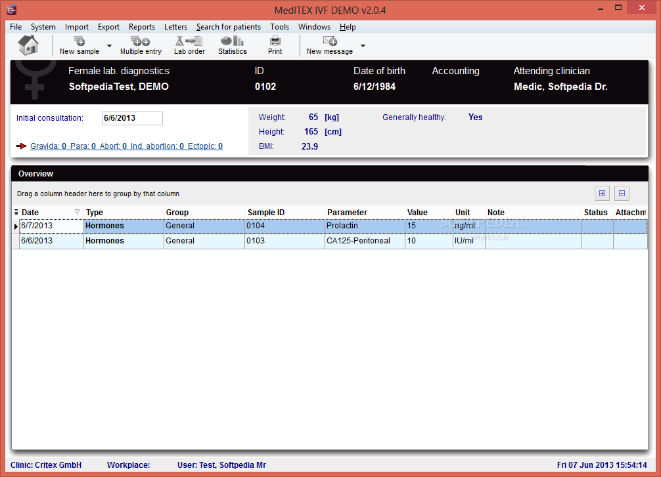Sort by the Note column header

(x=533, y=212)
